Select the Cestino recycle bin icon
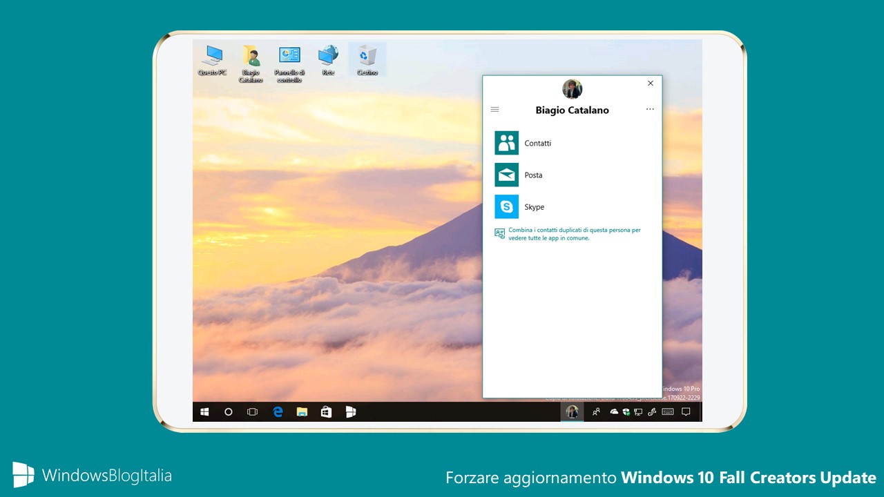 point(367,60)
